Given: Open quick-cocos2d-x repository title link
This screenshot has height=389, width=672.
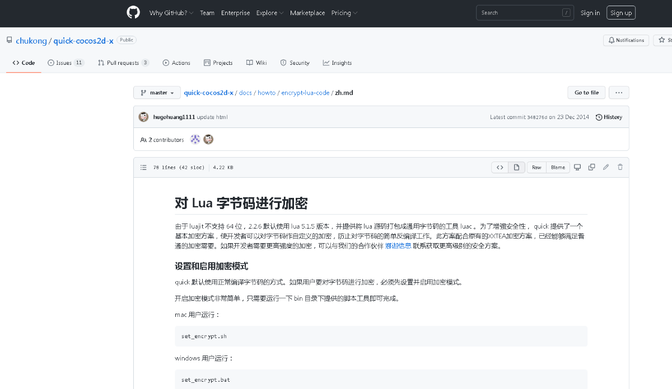Looking at the screenshot, I should click(x=83, y=41).
